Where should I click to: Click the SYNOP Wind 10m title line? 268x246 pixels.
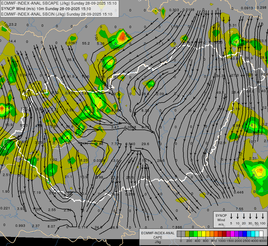pos(46,9)
